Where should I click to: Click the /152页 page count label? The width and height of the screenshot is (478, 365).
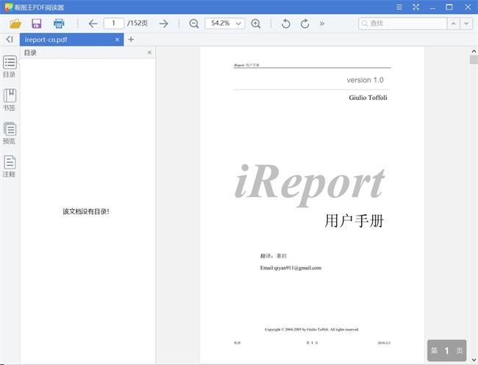tap(138, 23)
